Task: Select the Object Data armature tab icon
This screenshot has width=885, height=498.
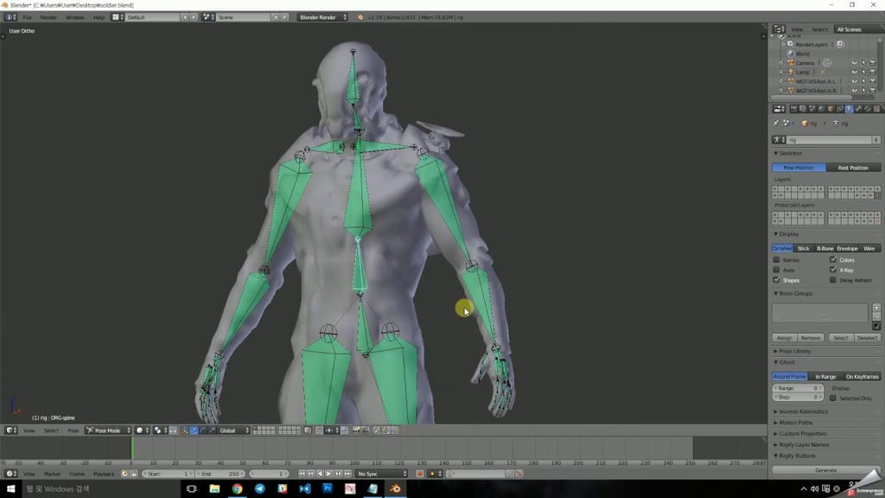Action: (850, 109)
